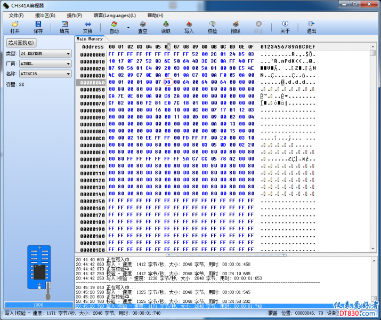
Task: Run the 自动 (Auto) programming icon
Action: [x=114, y=27]
